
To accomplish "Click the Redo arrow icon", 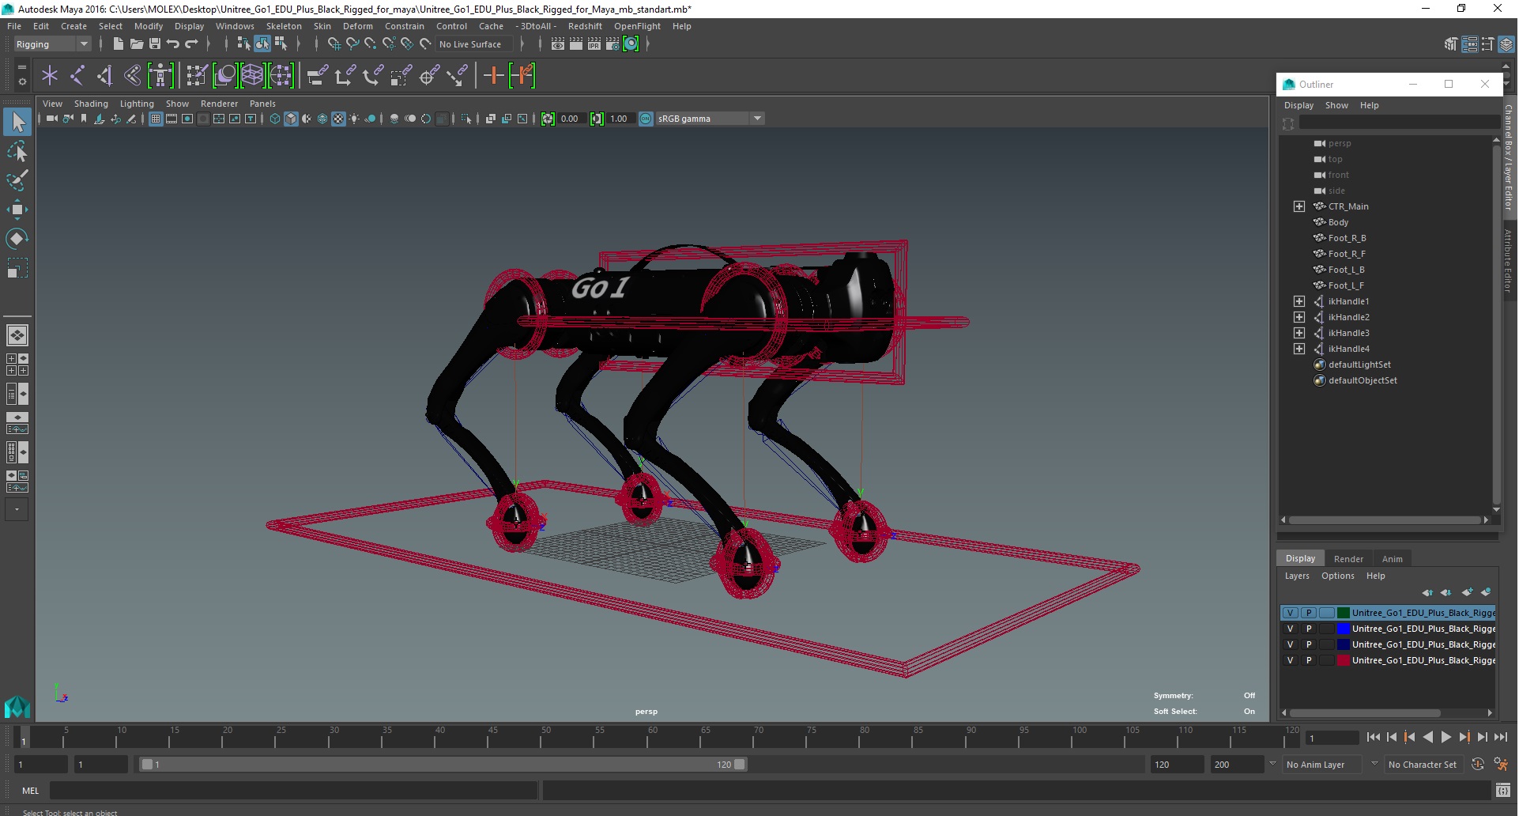I will 191,44.
